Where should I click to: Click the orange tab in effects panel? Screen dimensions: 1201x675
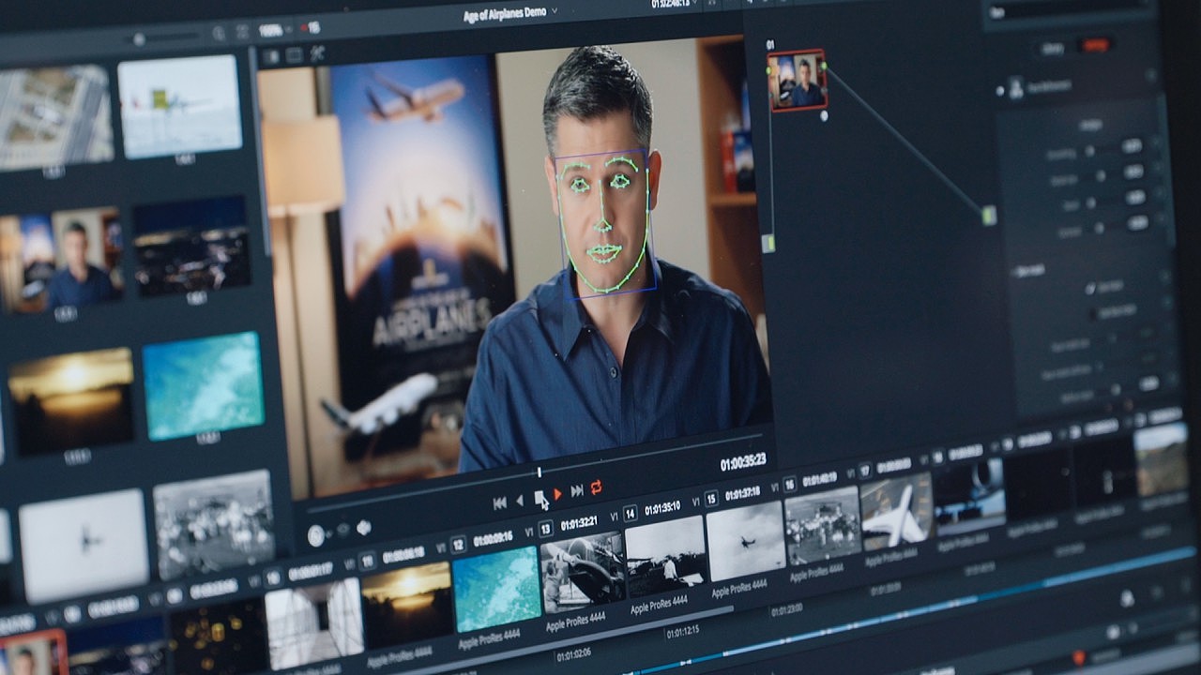tap(1095, 45)
